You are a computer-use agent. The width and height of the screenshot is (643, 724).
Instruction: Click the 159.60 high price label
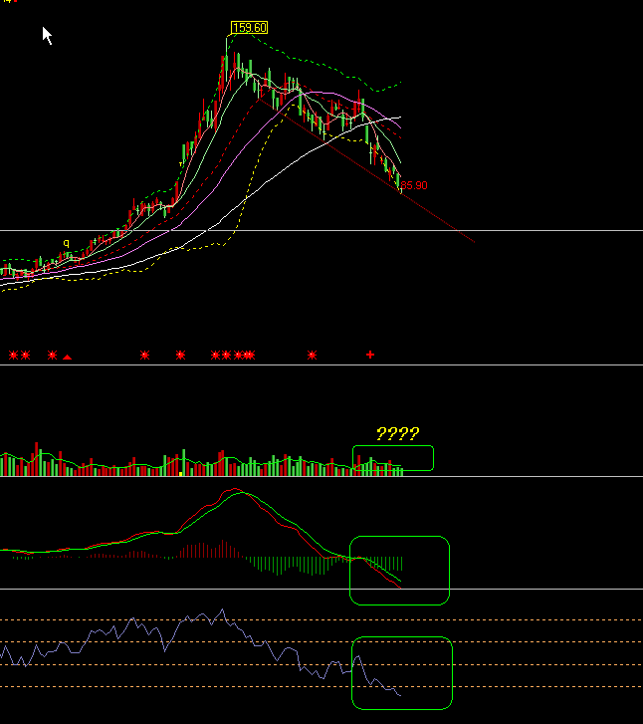pos(249,28)
